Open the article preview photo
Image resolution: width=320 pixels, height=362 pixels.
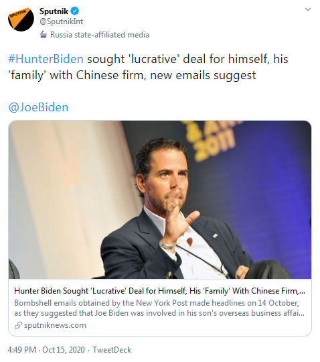coord(160,200)
